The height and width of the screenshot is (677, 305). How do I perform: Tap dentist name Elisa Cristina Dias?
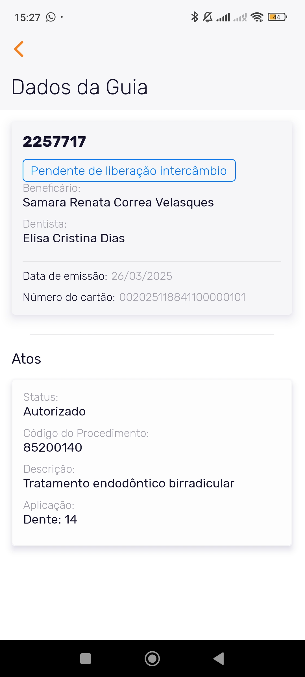74,238
